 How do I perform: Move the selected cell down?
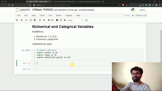pyautogui.click(x=44, y=20)
